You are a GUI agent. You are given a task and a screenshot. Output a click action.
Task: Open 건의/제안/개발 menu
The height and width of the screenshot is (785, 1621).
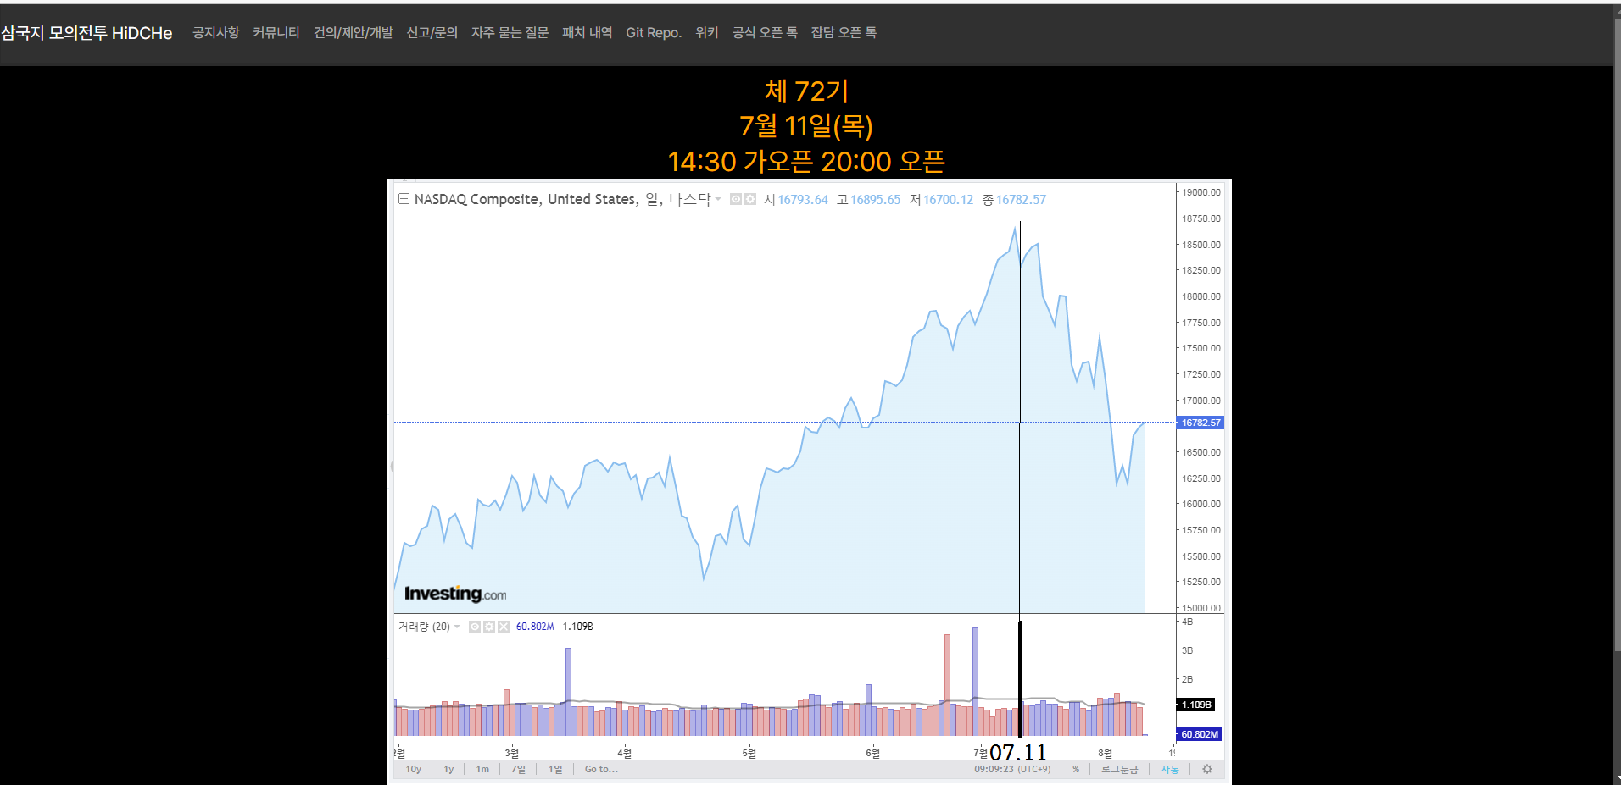[354, 32]
